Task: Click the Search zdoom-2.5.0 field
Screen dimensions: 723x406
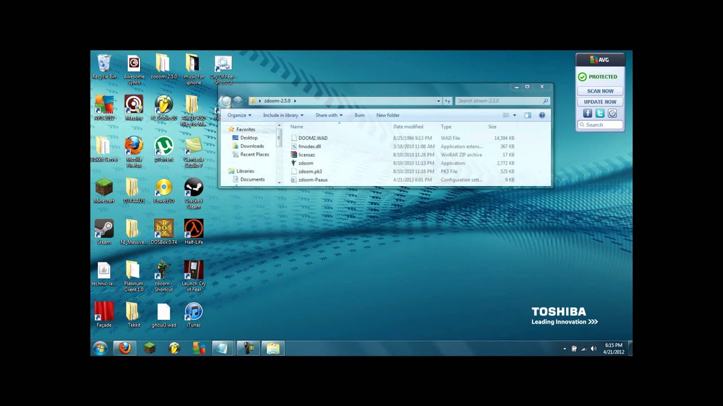Action: (x=502, y=101)
